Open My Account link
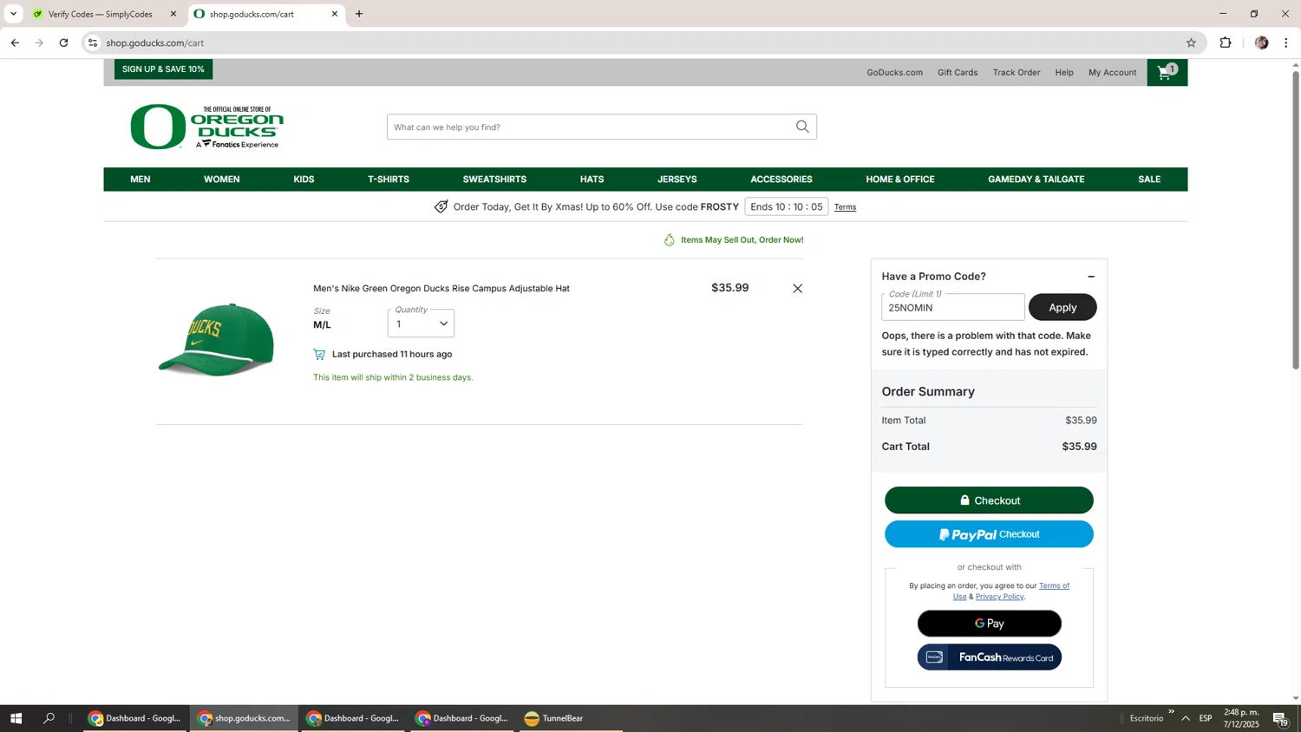 pos(1113,73)
